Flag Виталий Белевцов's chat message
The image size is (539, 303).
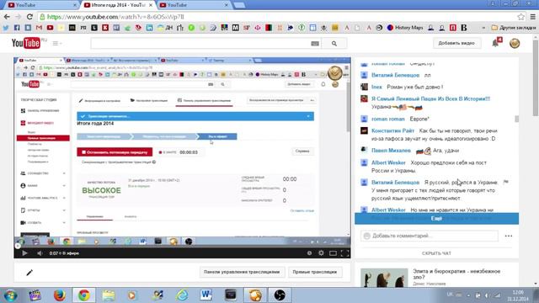[505, 182]
